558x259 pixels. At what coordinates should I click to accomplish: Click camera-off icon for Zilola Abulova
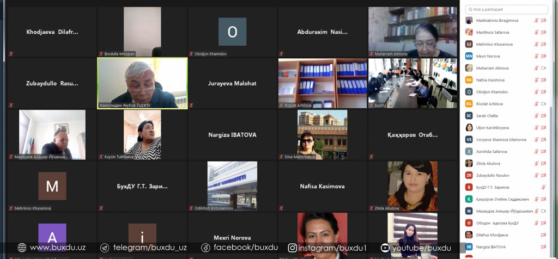click(543, 163)
